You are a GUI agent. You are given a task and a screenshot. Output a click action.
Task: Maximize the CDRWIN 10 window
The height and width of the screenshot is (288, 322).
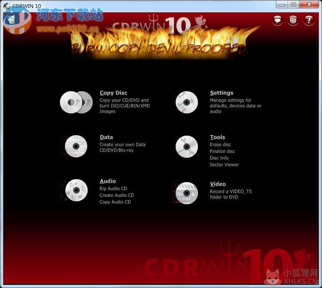pos(293,4)
